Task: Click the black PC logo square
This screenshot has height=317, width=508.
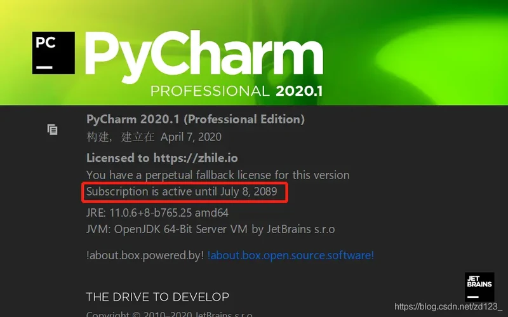Action: tap(53, 53)
